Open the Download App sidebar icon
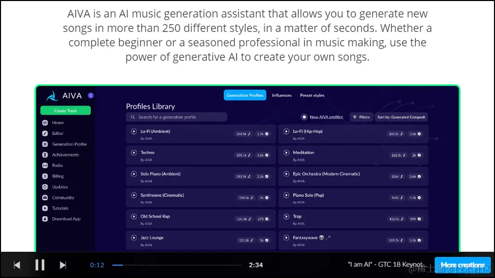495x278 pixels. 45,219
